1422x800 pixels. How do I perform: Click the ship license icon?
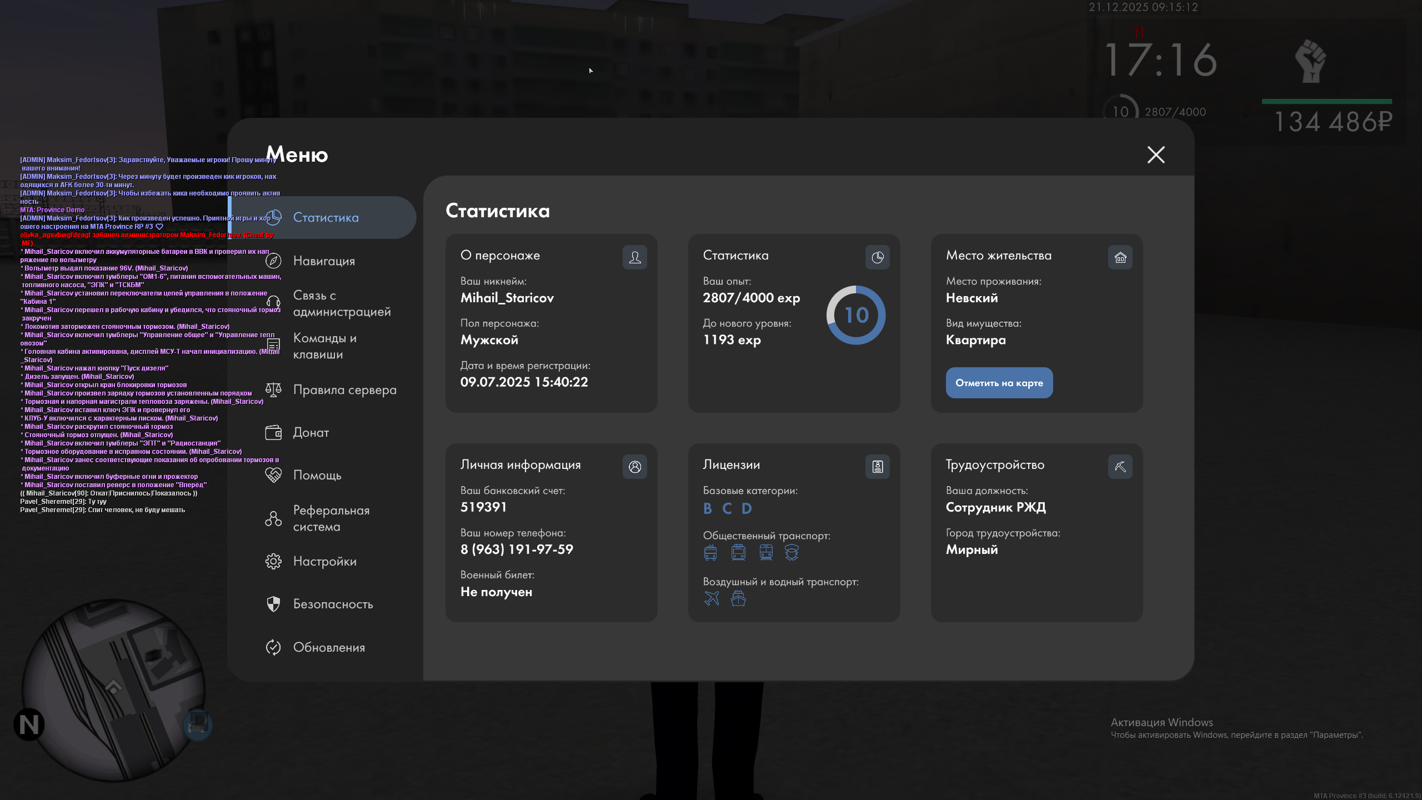coord(738,598)
